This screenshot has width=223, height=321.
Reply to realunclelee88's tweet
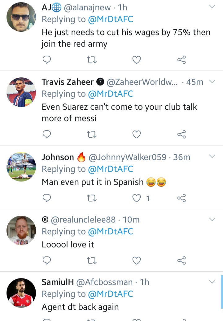tap(46, 260)
